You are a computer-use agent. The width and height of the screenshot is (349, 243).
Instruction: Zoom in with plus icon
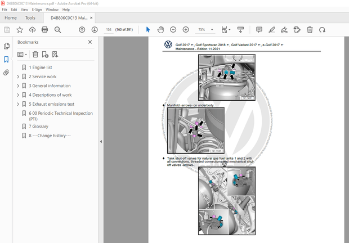click(186, 30)
